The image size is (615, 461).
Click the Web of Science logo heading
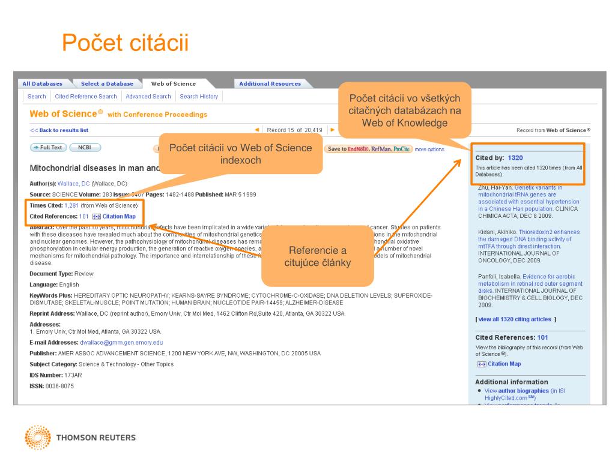click(x=66, y=113)
